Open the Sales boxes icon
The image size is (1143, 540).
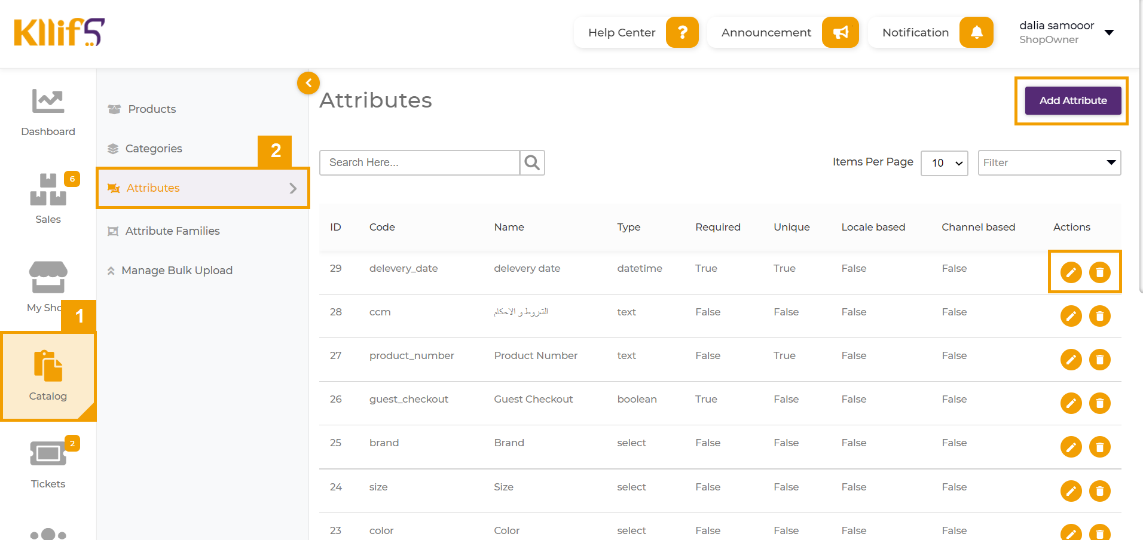[x=48, y=189]
